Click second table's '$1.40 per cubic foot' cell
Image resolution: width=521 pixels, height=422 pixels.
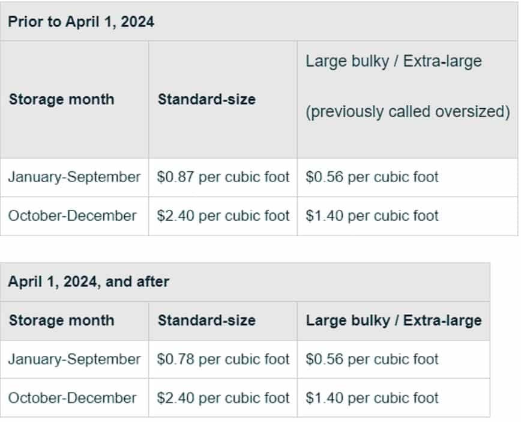point(372,398)
